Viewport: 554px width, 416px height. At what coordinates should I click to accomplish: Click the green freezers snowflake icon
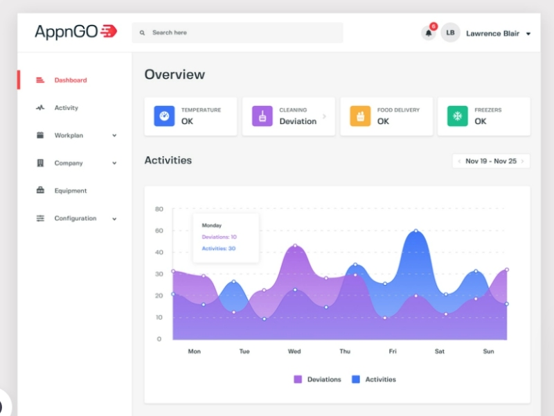[x=457, y=116]
